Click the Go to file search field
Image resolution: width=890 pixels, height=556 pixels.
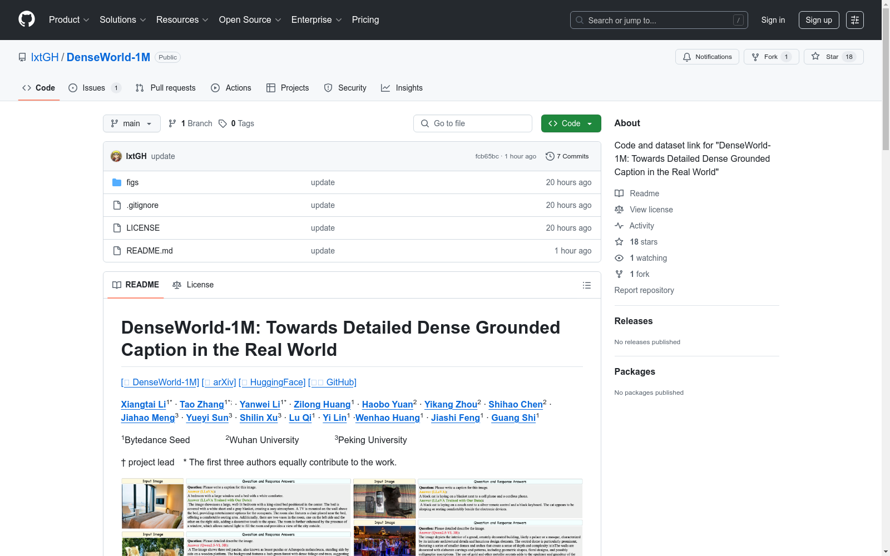click(x=473, y=123)
